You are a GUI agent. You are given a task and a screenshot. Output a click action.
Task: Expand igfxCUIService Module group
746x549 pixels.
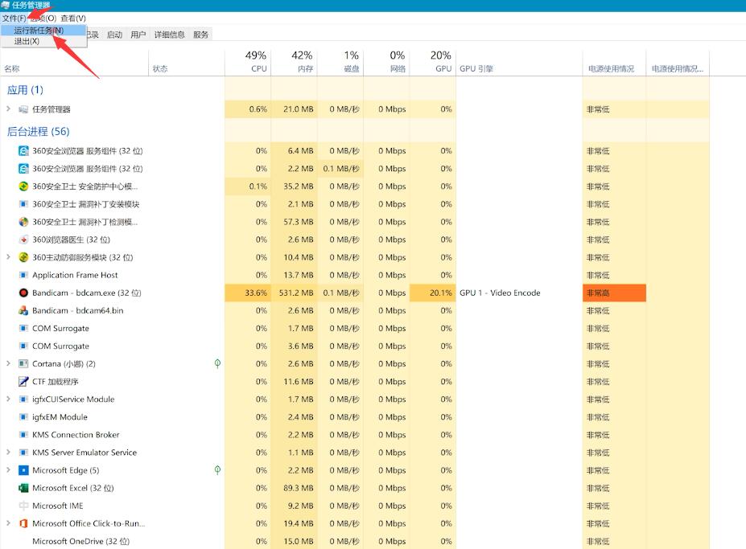(8, 399)
